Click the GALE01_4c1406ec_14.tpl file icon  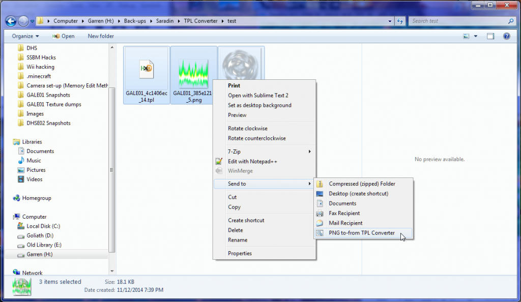pos(146,69)
